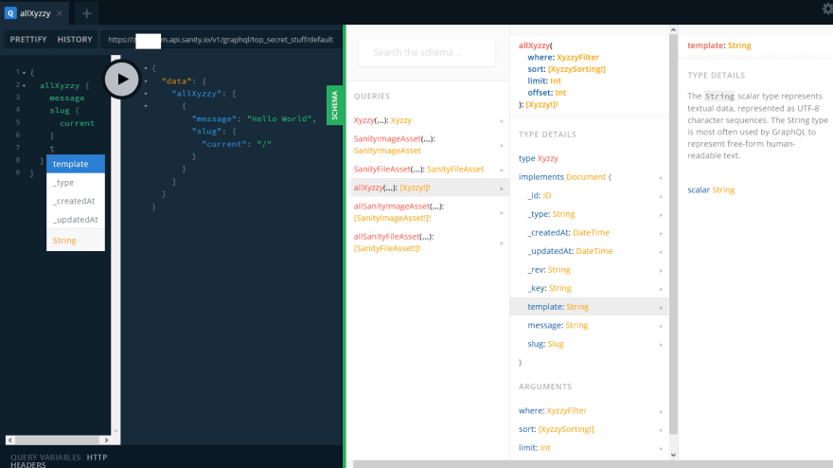Click the GraphQL endpoint URL field

click(221, 40)
